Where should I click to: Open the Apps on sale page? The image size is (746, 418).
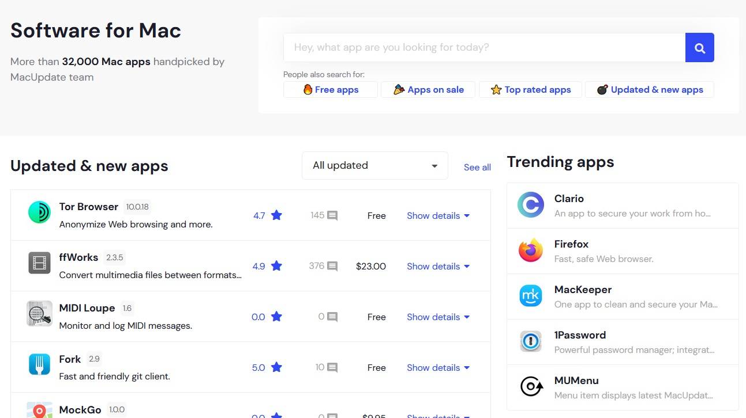(428, 89)
